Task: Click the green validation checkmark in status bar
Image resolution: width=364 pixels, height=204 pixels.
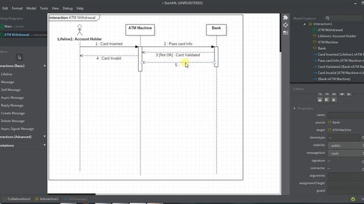Action: [353, 199]
